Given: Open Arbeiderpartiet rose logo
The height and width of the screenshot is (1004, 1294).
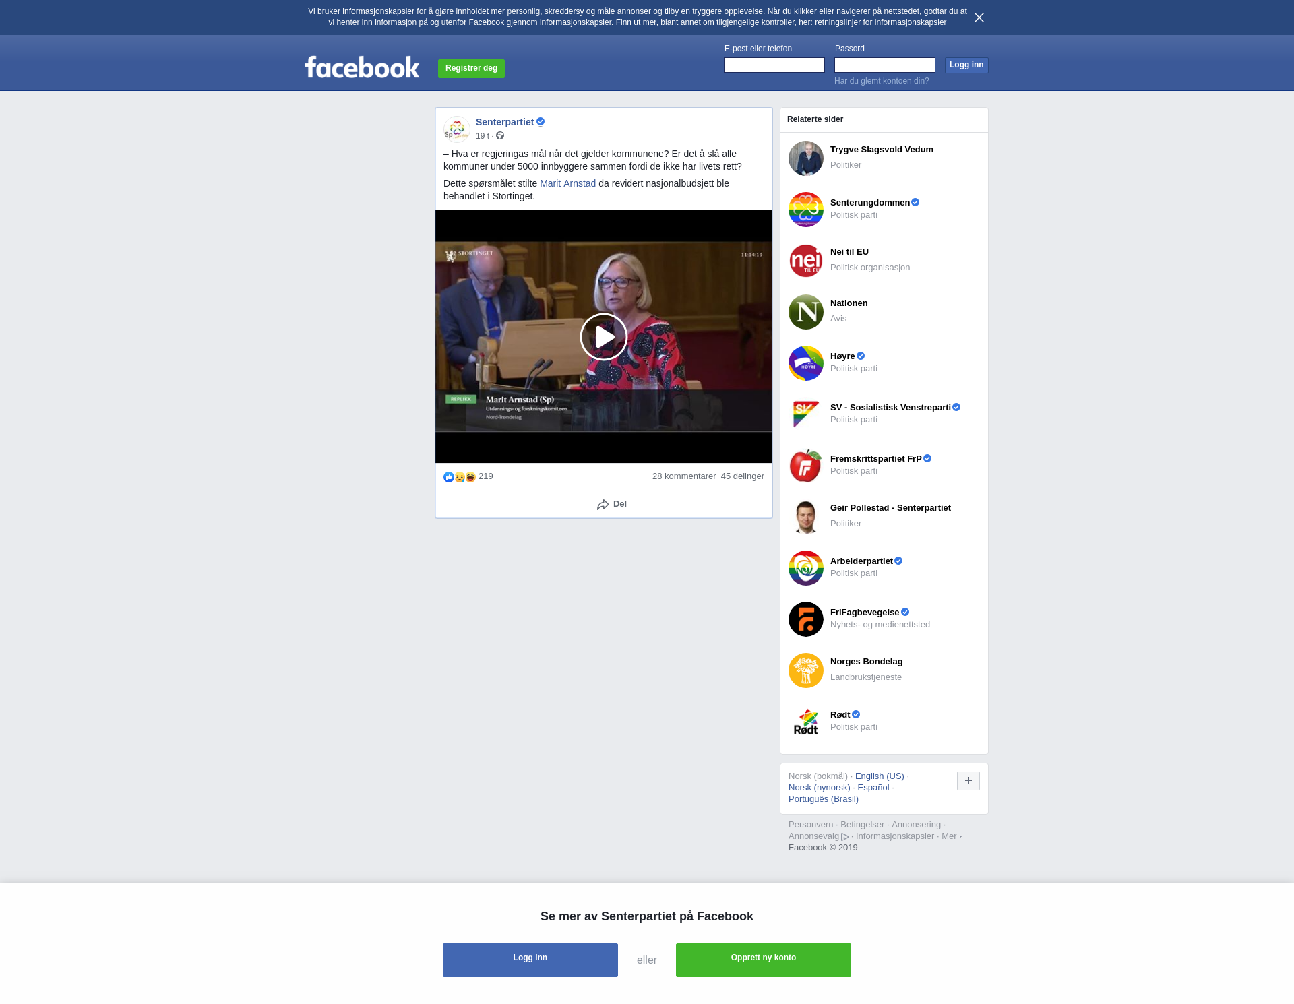Looking at the screenshot, I should (x=806, y=568).
